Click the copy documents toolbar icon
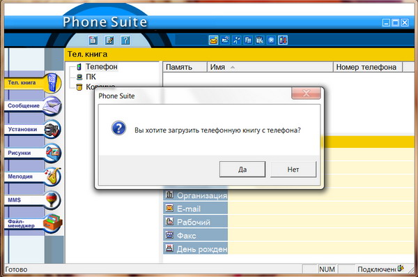The height and width of the screenshot is (277, 418). [248, 40]
